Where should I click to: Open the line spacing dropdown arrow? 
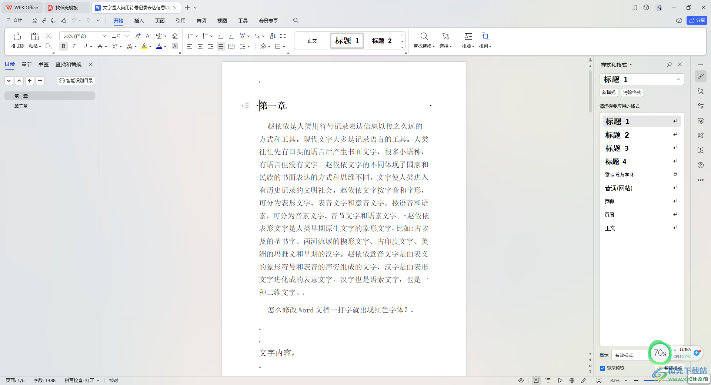tap(248, 47)
